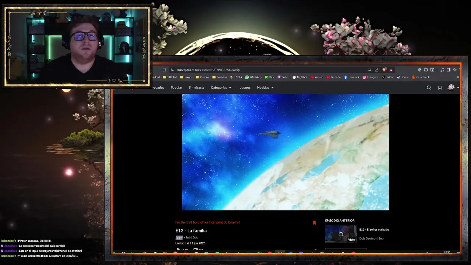471x265 pixels.
Task: Click the '14+' age rating badge
Action: (179, 238)
